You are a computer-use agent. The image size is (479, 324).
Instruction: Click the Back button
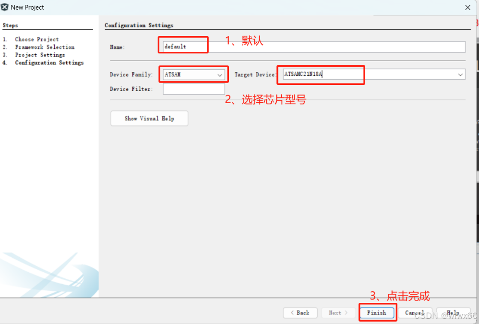(x=300, y=312)
